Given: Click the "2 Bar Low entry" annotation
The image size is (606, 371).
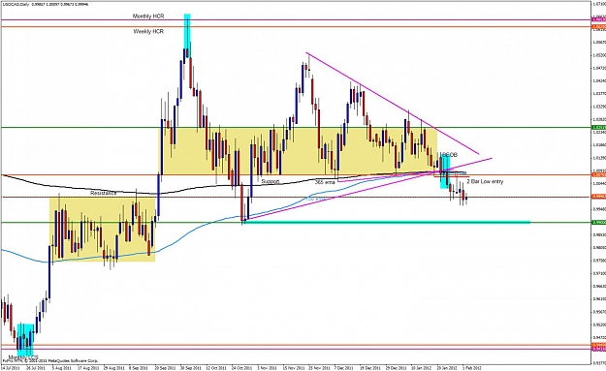Looking at the screenshot, I should [485, 181].
